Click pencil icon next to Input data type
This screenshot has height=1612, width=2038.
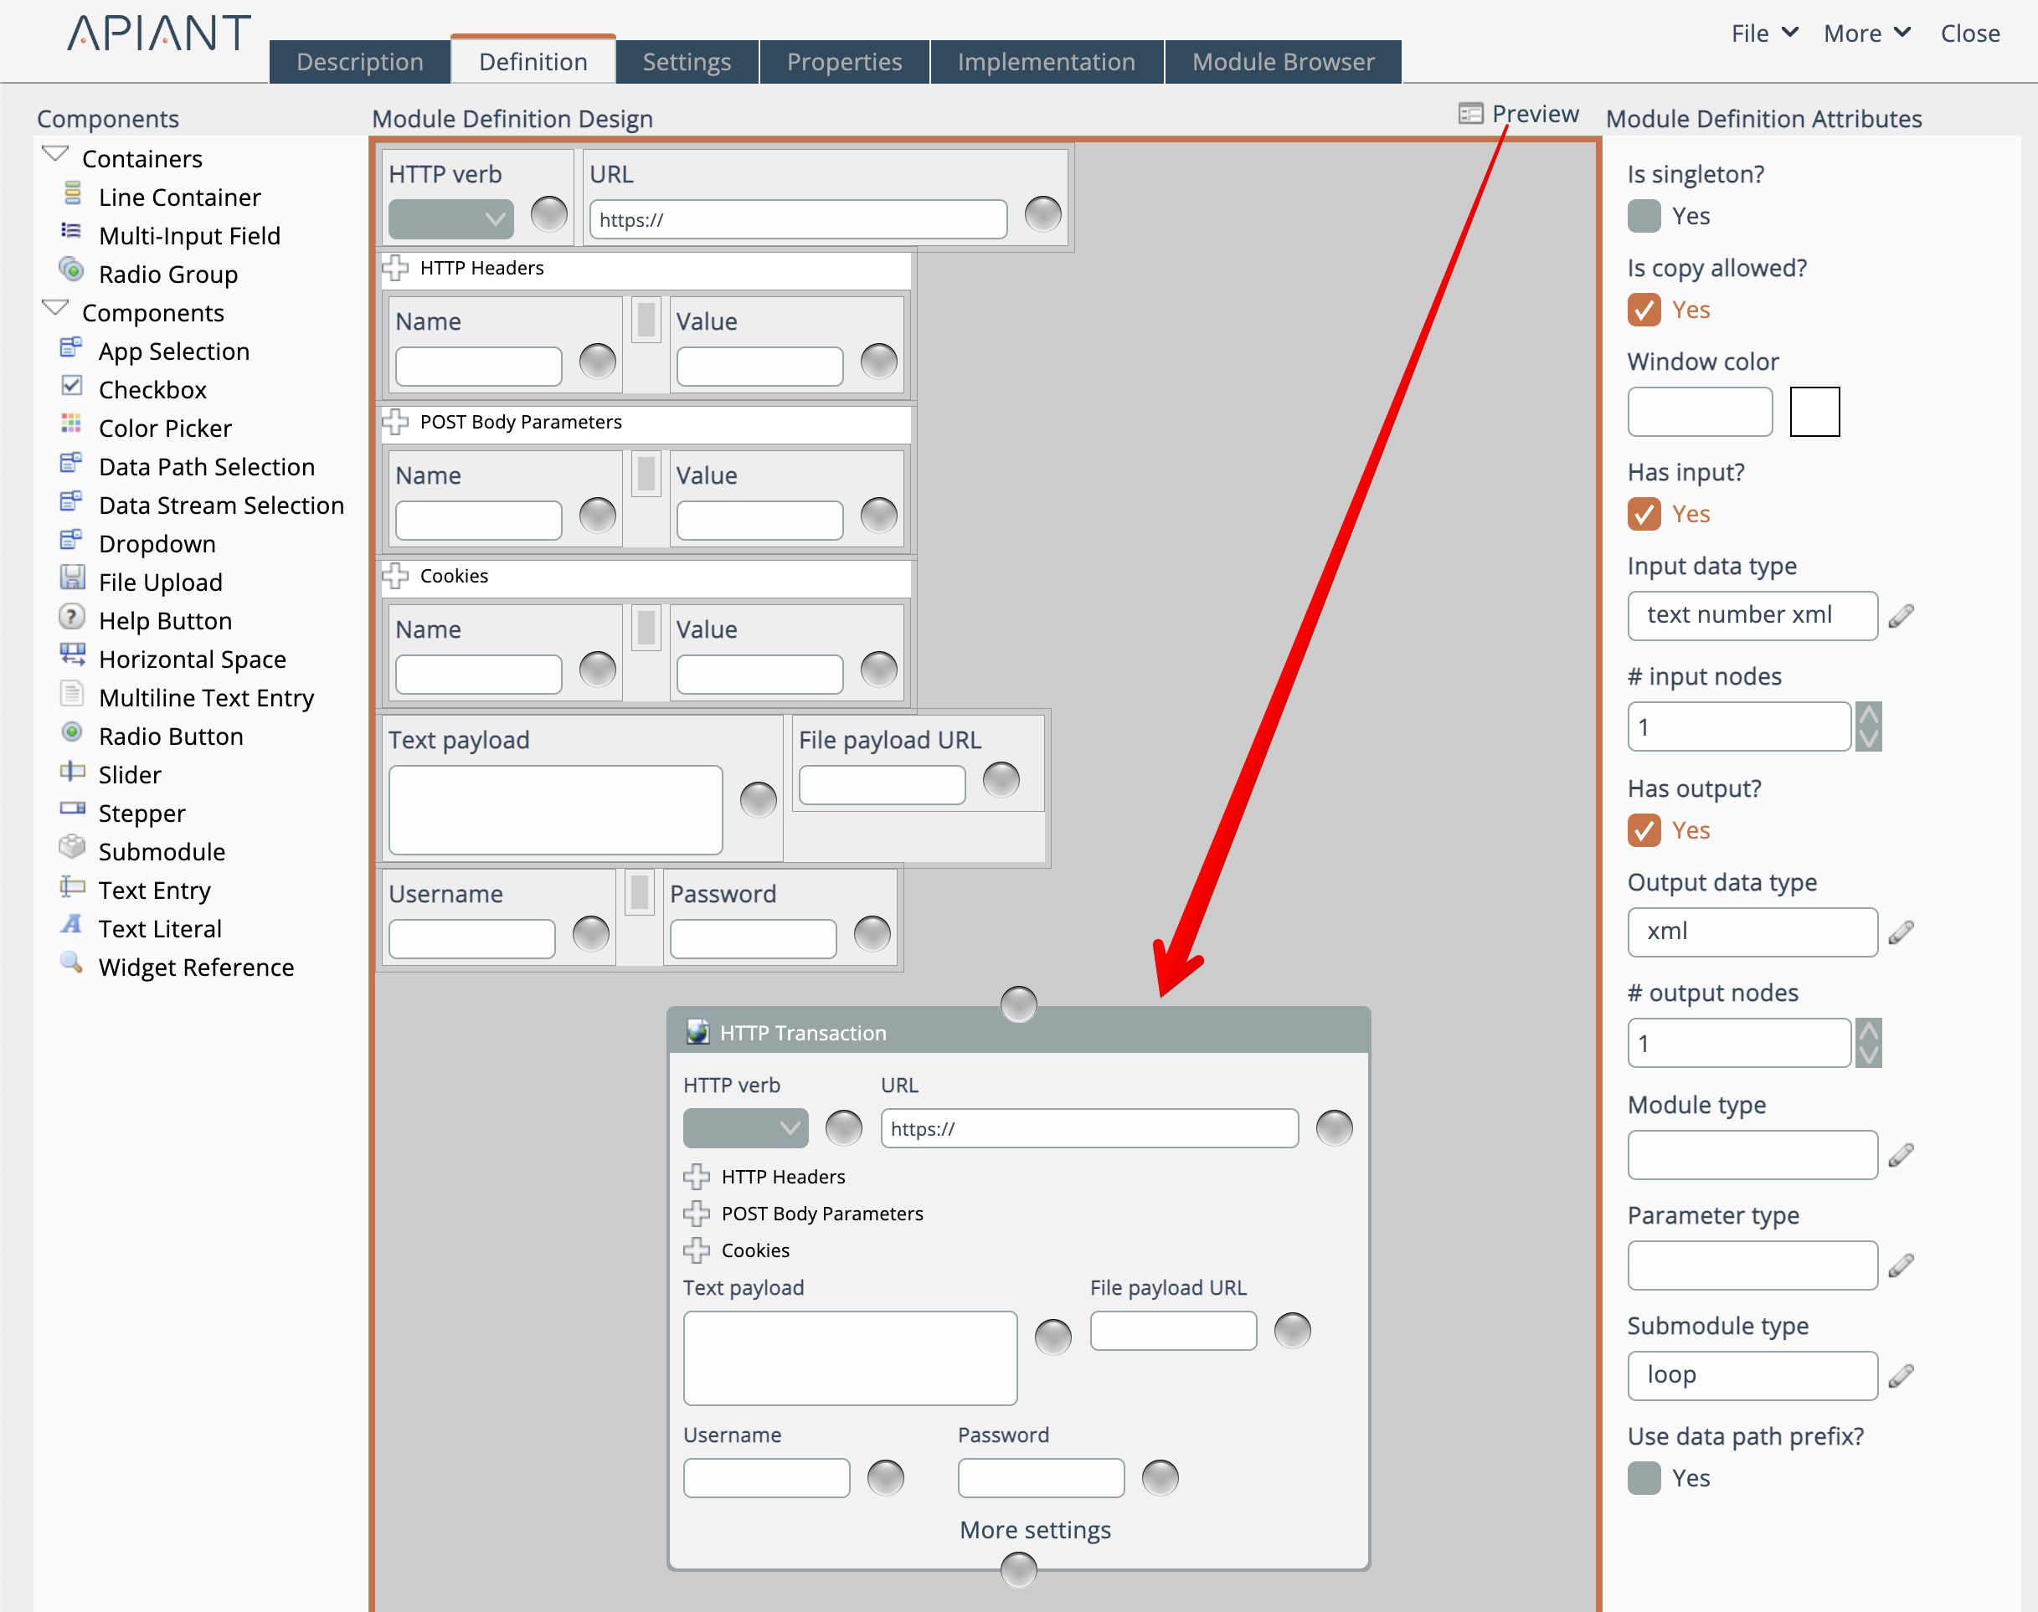(1902, 615)
